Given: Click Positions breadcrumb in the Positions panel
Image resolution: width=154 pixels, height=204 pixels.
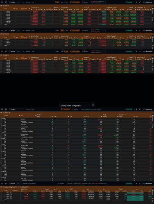Looking at the screenshot, I should pos(29,109).
